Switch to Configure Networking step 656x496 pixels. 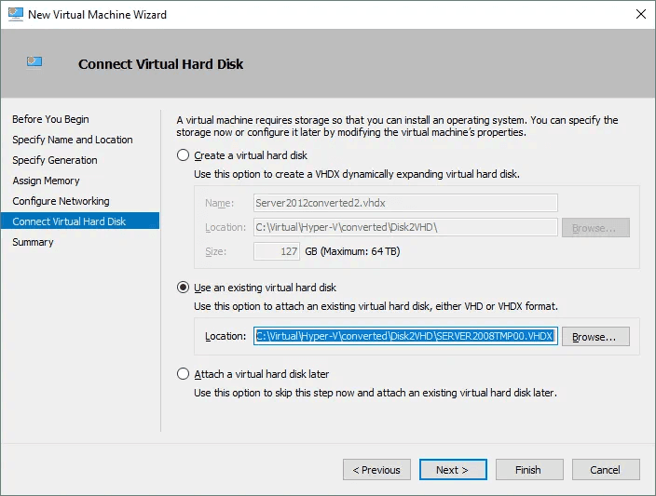[x=61, y=201]
